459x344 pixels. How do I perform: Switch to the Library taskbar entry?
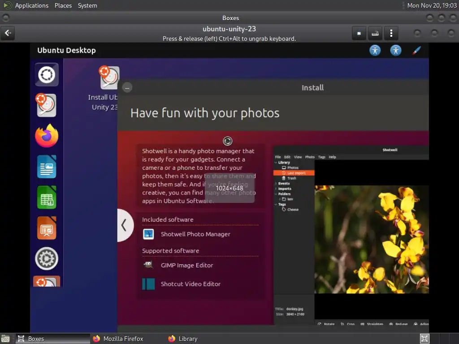pos(183,339)
